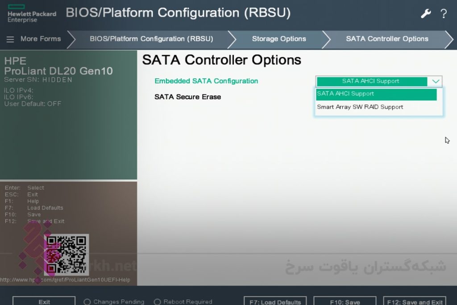Open SATA Controller Options breadcrumb

387,39
